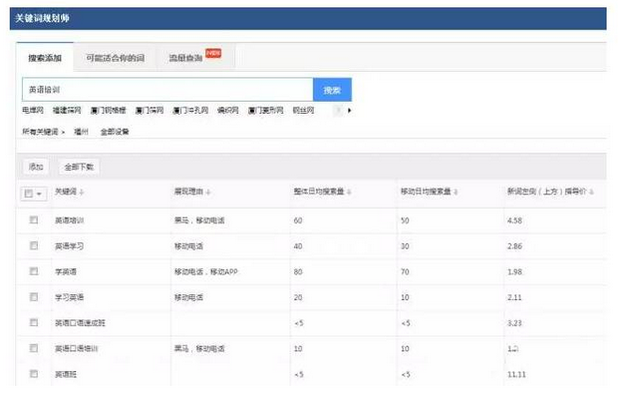The image size is (618, 404).
Task: Sort by the 展现理由 column arrow
Action: 208,193
